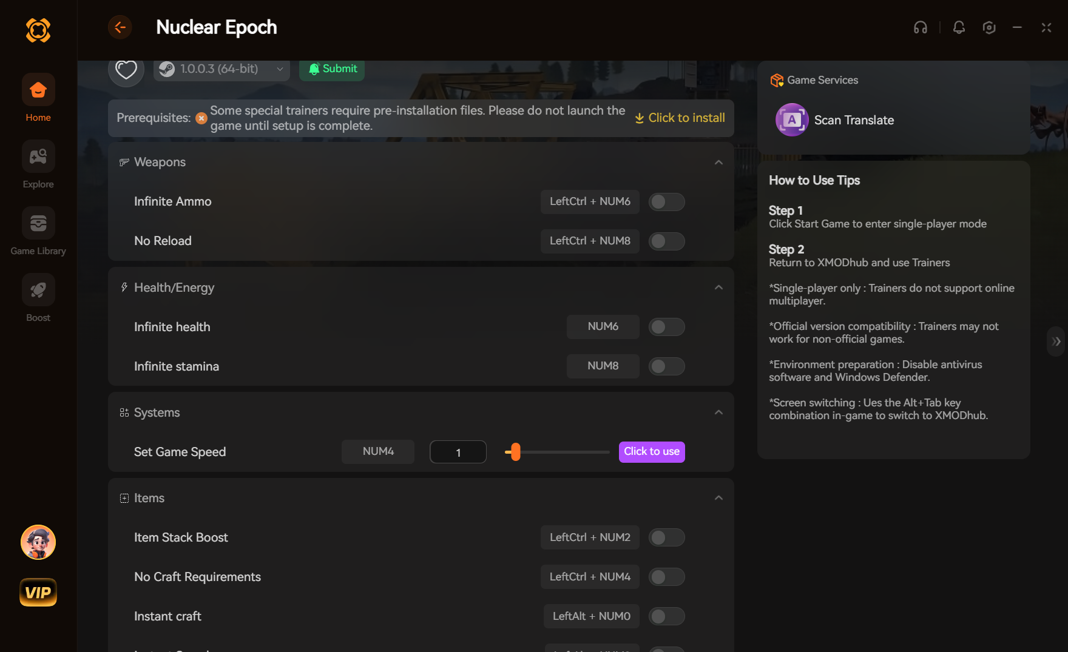Click the green Submit button

(x=332, y=69)
